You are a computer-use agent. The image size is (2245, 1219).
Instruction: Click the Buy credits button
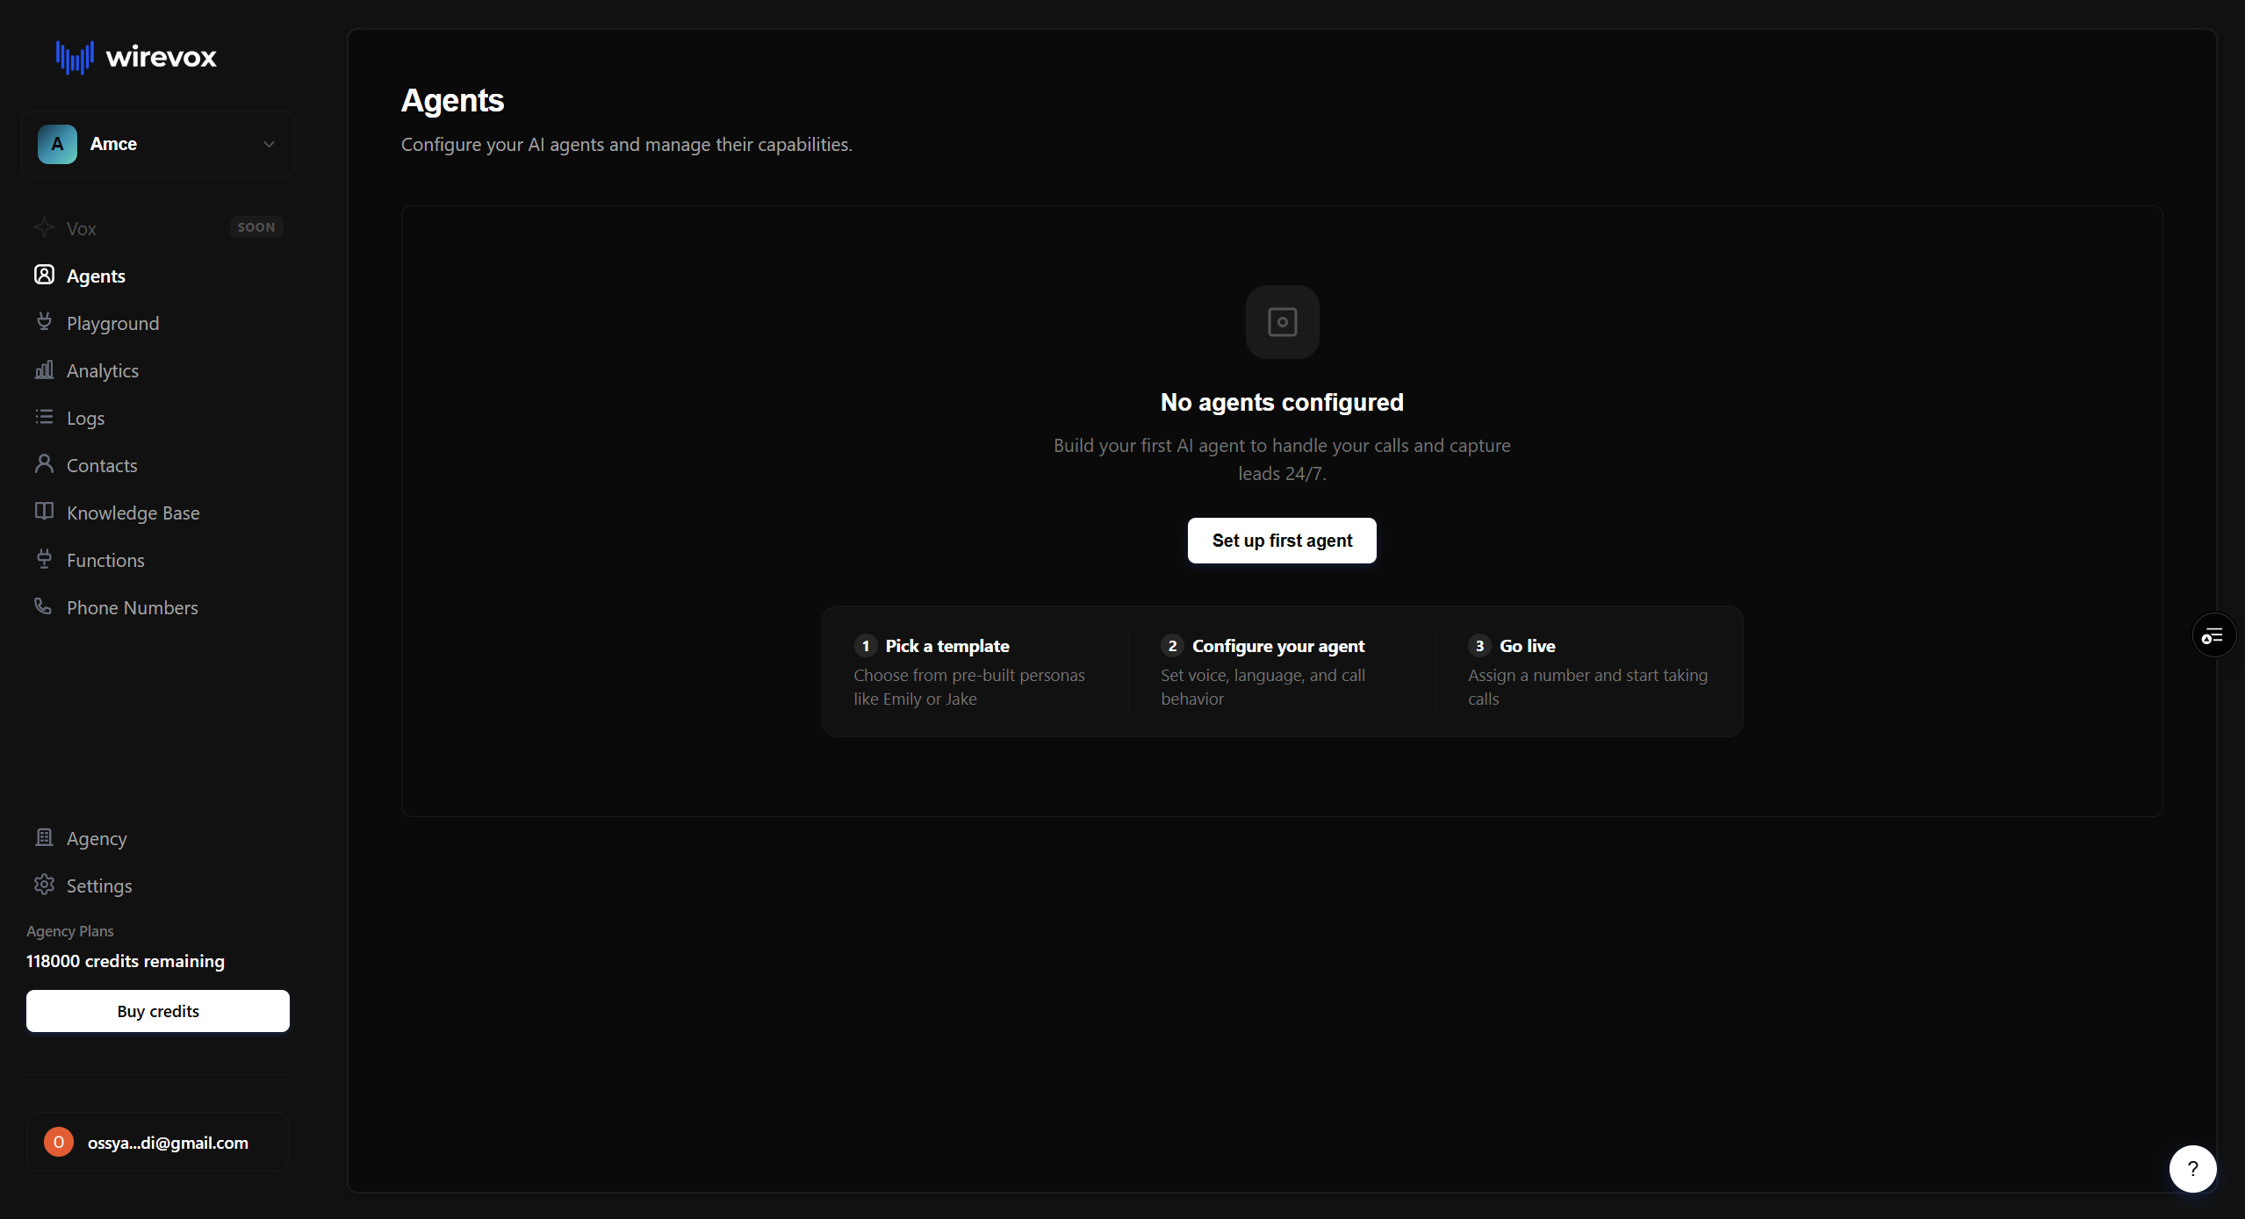click(158, 1011)
